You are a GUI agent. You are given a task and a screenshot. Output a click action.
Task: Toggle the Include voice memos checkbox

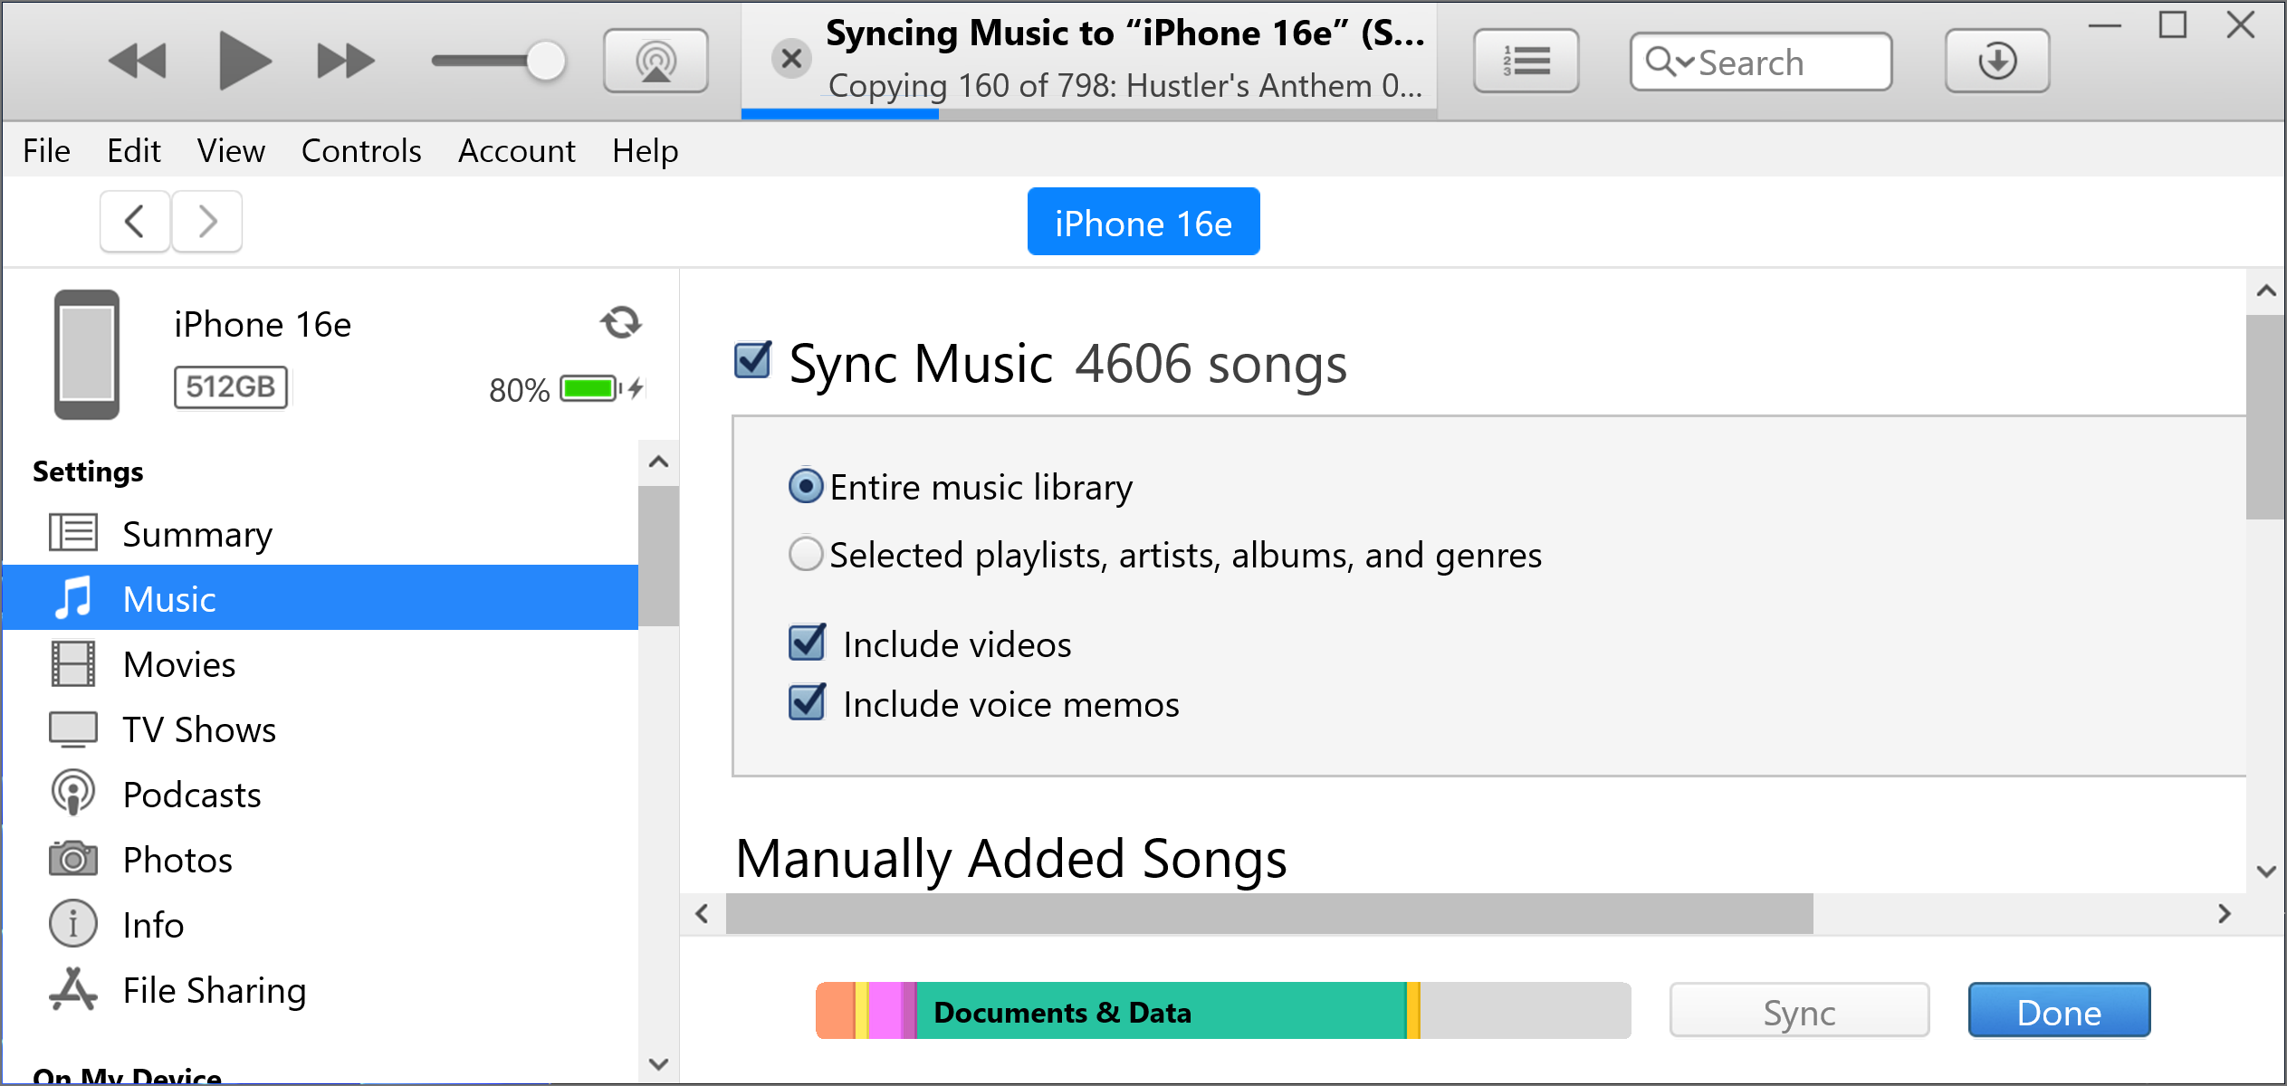807,703
